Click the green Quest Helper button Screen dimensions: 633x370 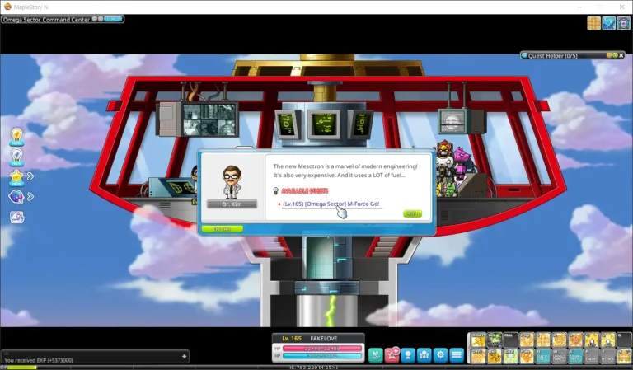(x=615, y=55)
